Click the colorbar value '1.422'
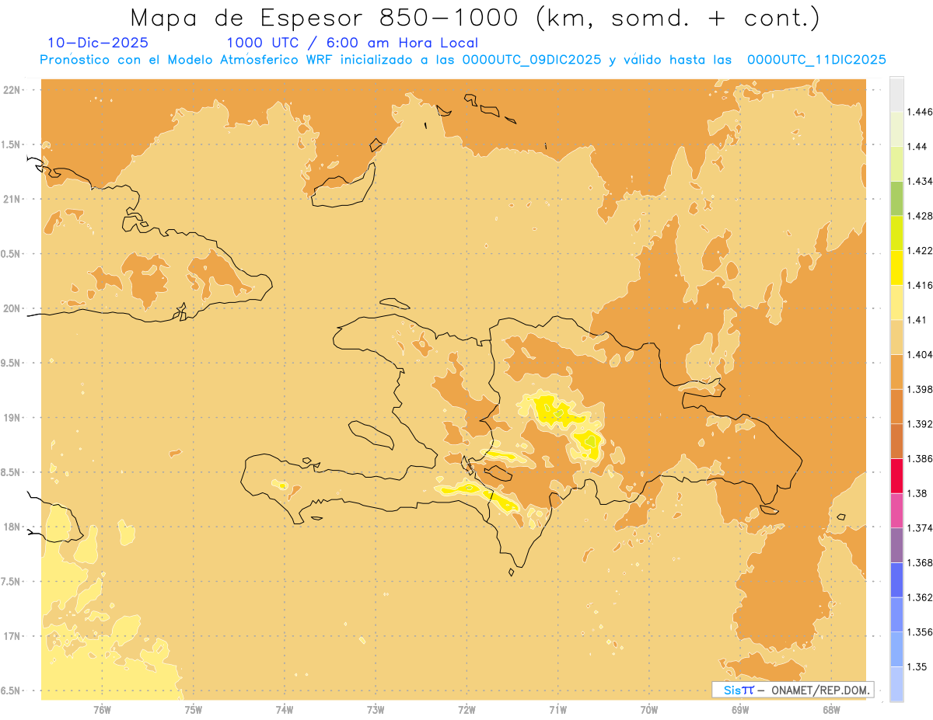Screen dimensions: 933x720 point(921,250)
